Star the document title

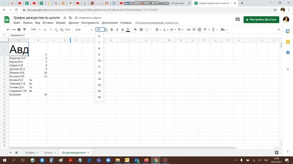click(x=65, y=18)
